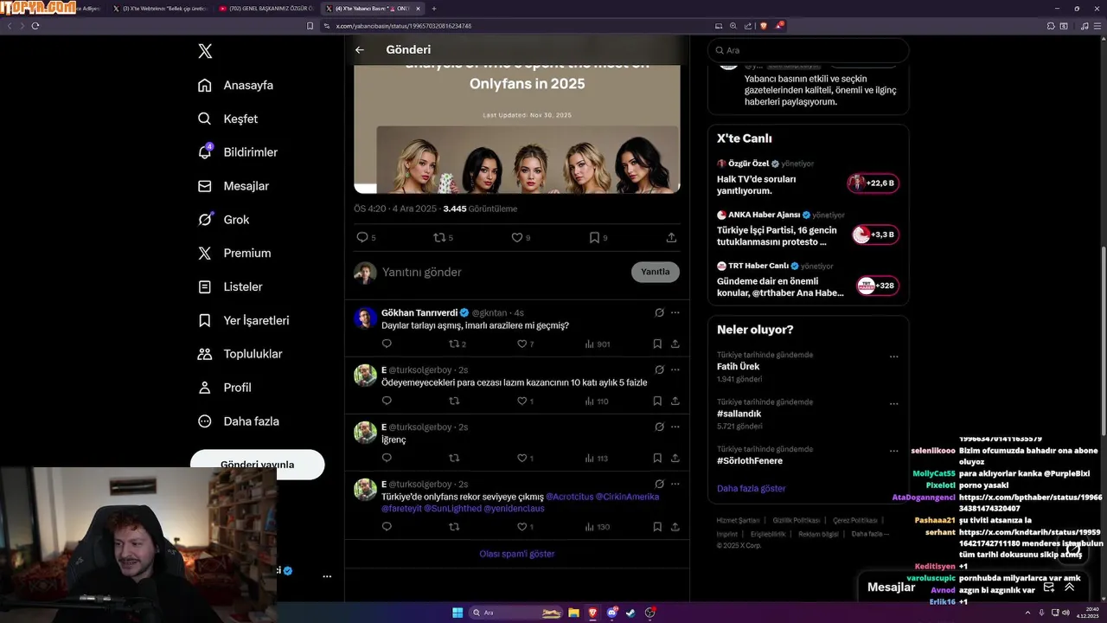Open Mesajlar in the left sidebar
Screen dimensions: 1107x623
pyautogui.click(x=234, y=186)
